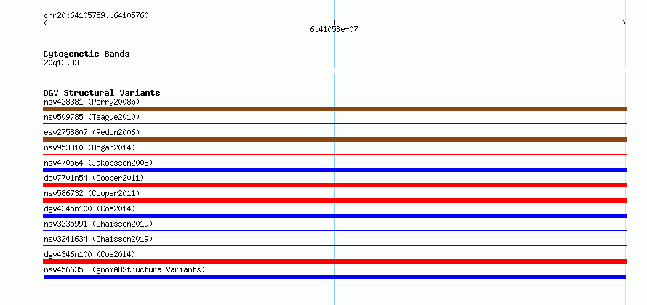
Task: Click the red bar under dgv7701n54
Action: pos(334,185)
